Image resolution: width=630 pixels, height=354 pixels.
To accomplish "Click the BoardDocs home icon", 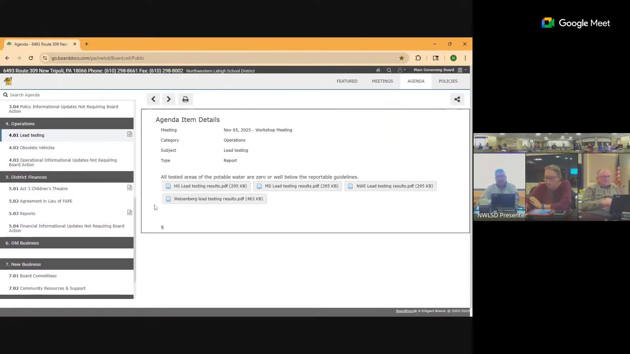I will pyautogui.click(x=378, y=70).
